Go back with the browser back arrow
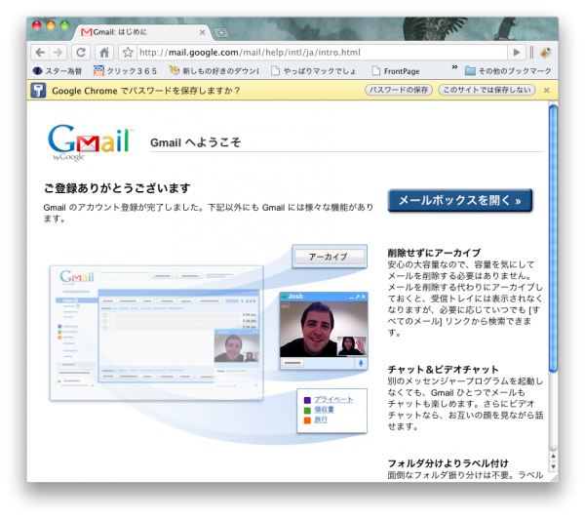Screen dimensions: 585x519 [40, 53]
